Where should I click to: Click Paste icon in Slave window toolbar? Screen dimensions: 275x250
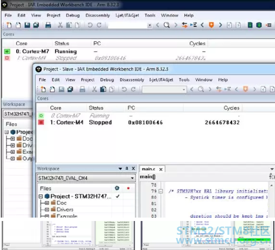point(103,89)
